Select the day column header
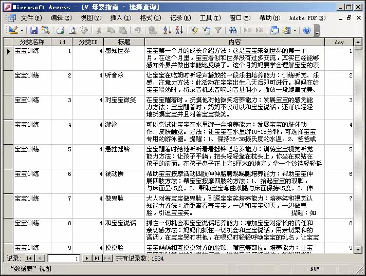 coord(339,42)
